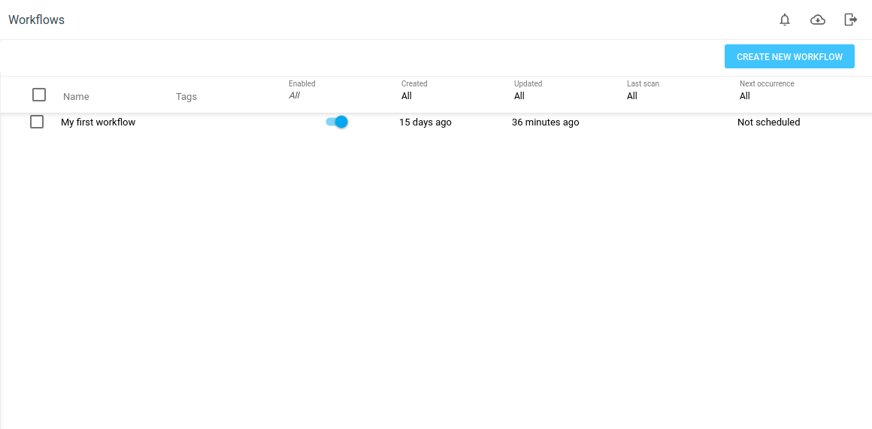Click the empty Last scan cell of My first workflow
The height and width of the screenshot is (429, 872).
662,122
